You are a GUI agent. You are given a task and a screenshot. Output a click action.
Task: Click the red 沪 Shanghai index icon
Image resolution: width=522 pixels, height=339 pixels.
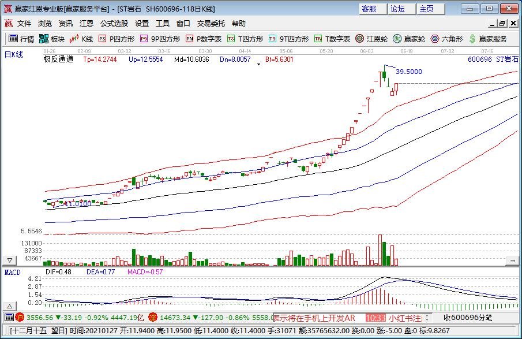[20, 317]
